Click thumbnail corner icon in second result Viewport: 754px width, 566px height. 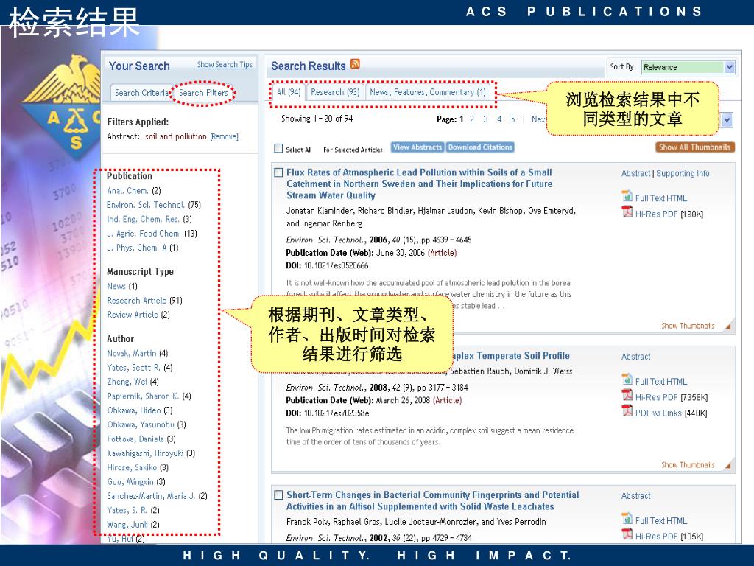tap(727, 466)
